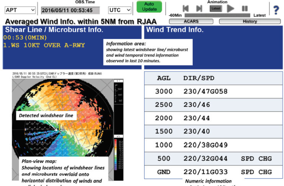Switch to the ACARS tab

point(191,21)
